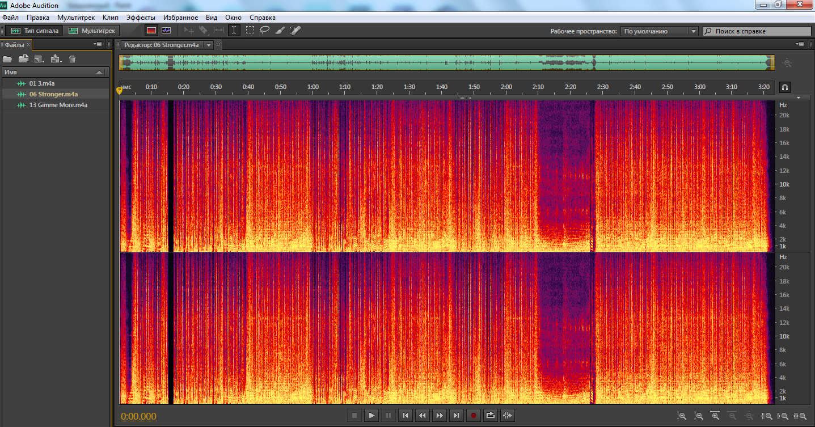815x427 pixels.
Task: Open the Избранное menu
Action: (180, 18)
